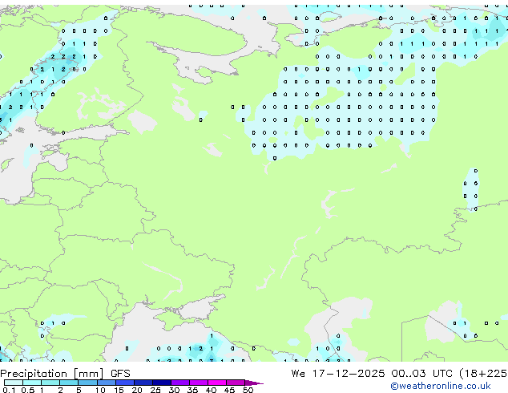Select the 2–5 mm legend swatch

(x=69, y=383)
